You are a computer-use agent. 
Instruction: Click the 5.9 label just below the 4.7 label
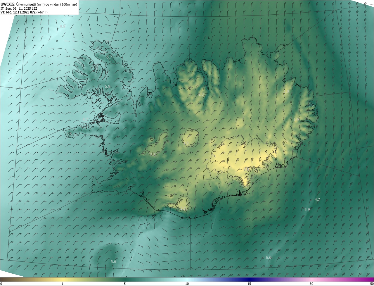point(307,209)
